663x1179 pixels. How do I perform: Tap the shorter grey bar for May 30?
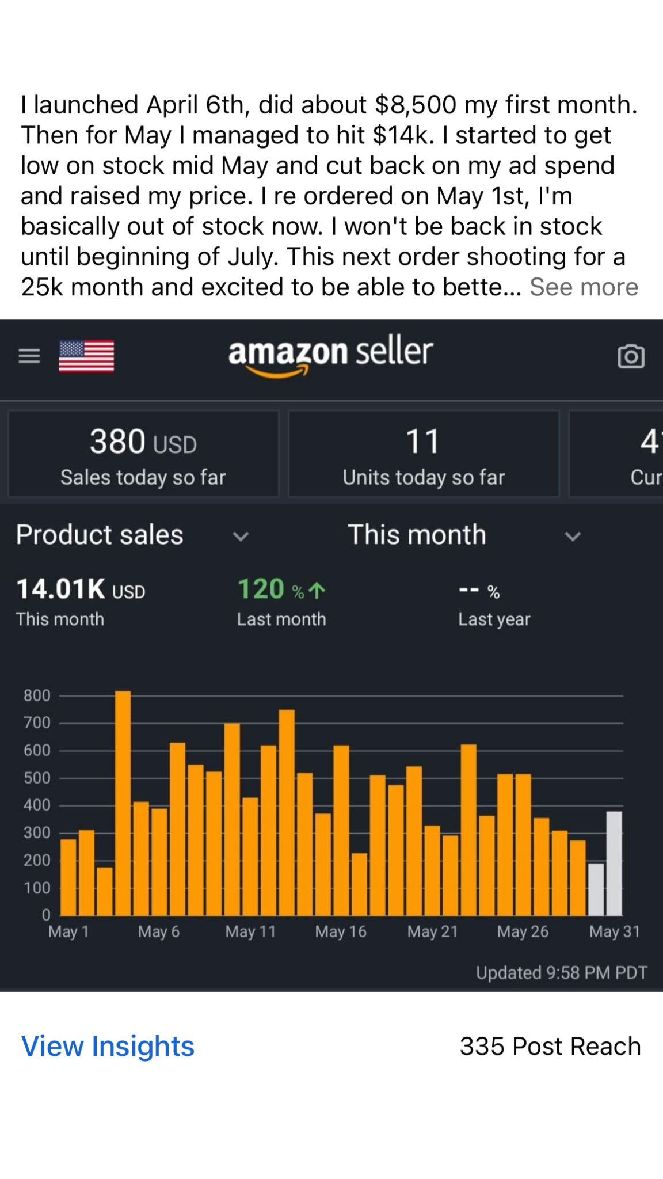(596, 889)
